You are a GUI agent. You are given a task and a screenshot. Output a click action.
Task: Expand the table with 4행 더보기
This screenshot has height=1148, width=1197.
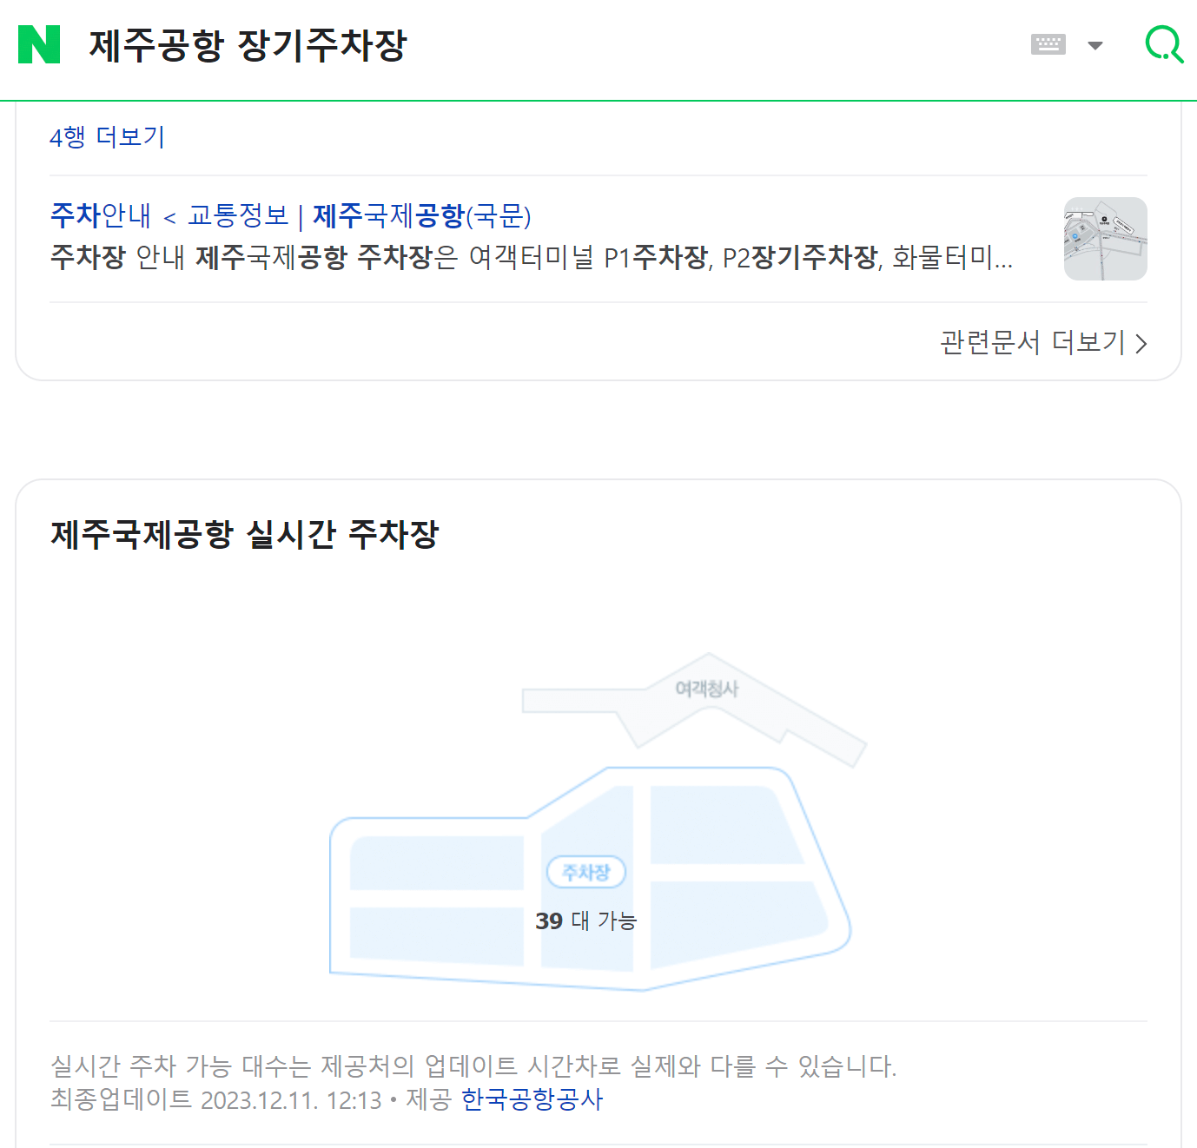pyautogui.click(x=106, y=137)
